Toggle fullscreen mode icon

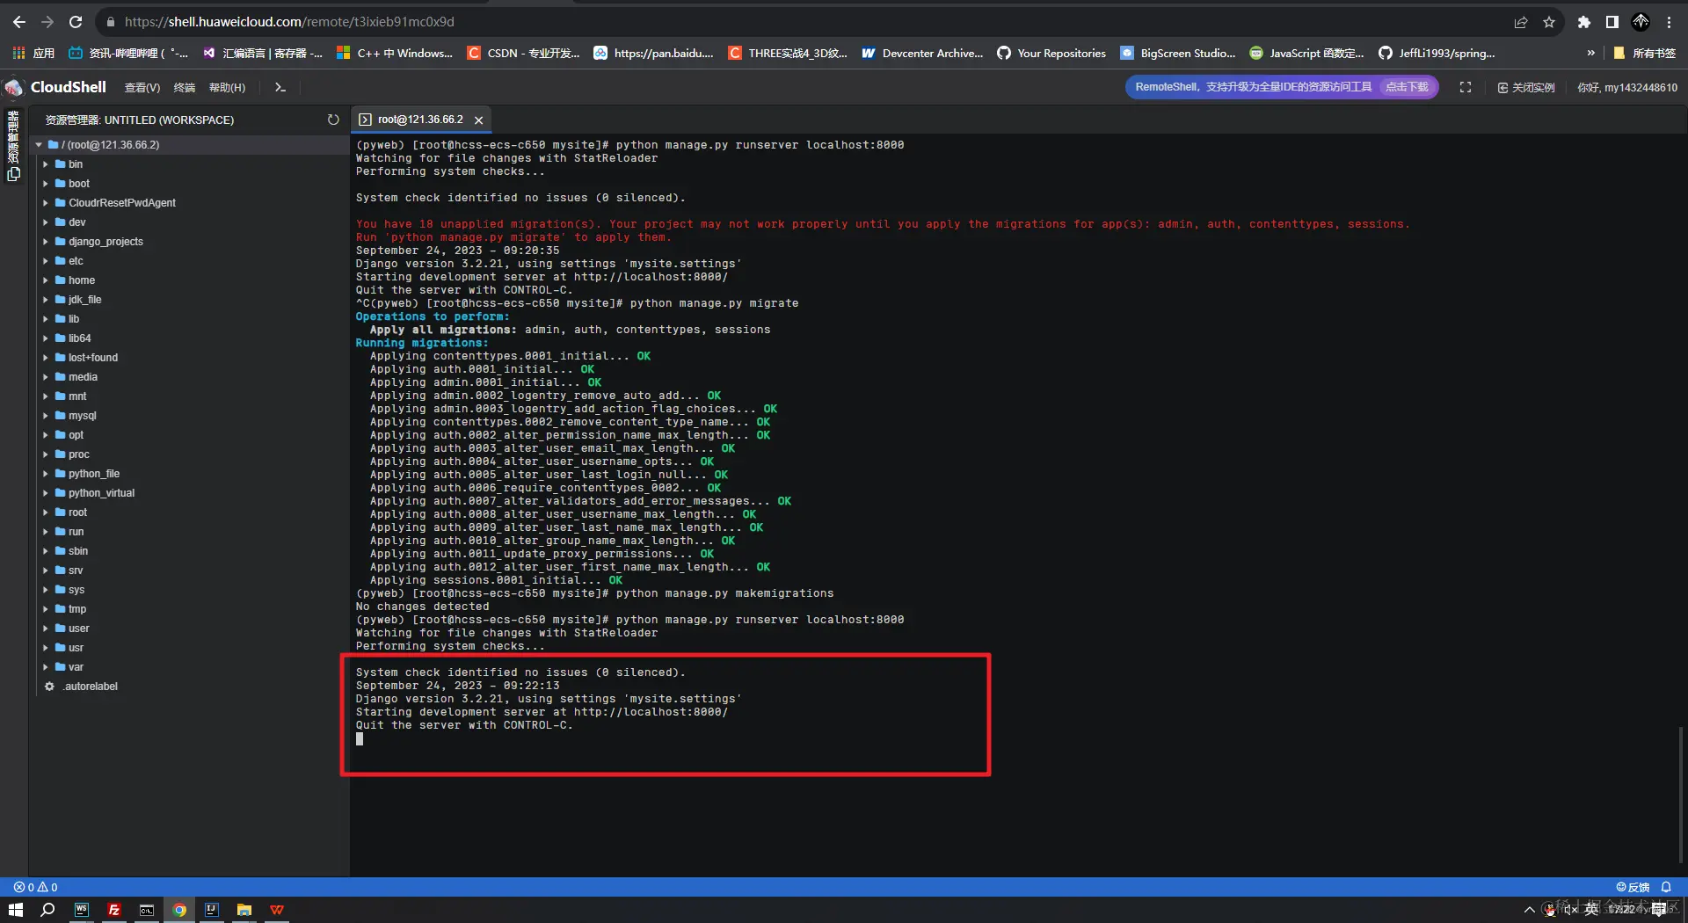(x=1466, y=88)
